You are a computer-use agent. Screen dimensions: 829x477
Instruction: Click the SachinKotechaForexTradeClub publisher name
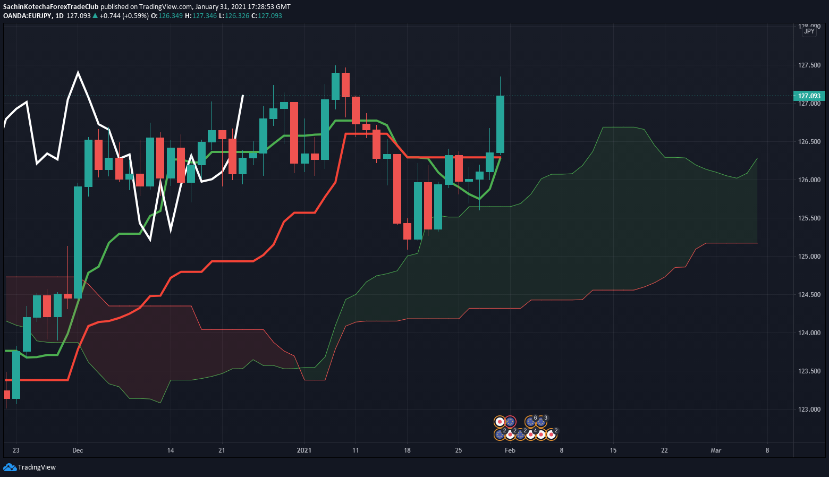click(51, 7)
